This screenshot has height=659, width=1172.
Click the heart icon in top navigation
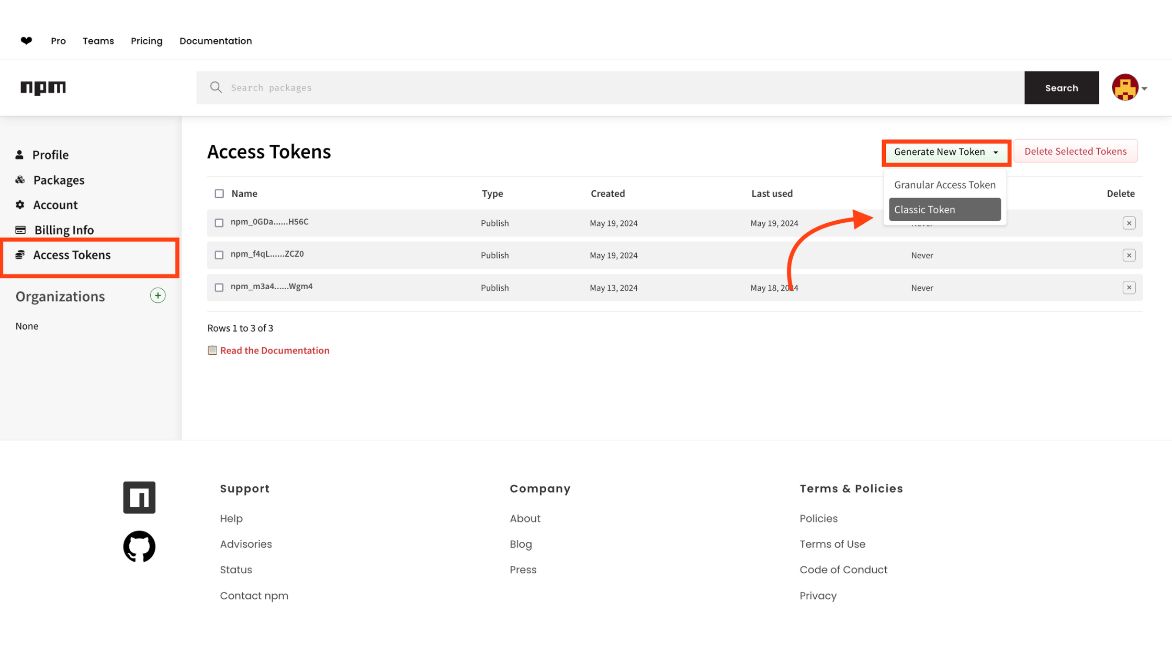pos(26,41)
